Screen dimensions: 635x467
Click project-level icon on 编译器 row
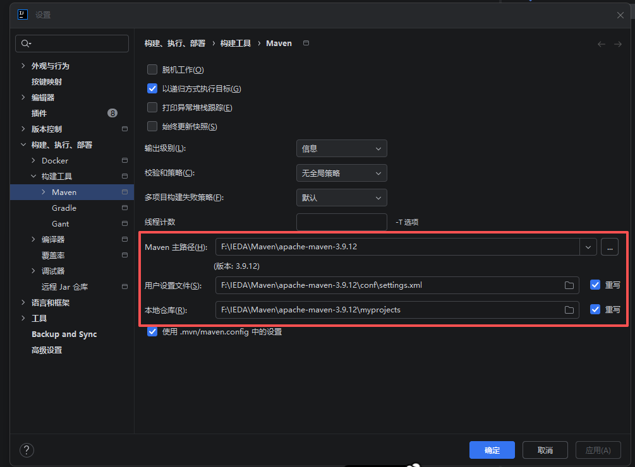(124, 239)
